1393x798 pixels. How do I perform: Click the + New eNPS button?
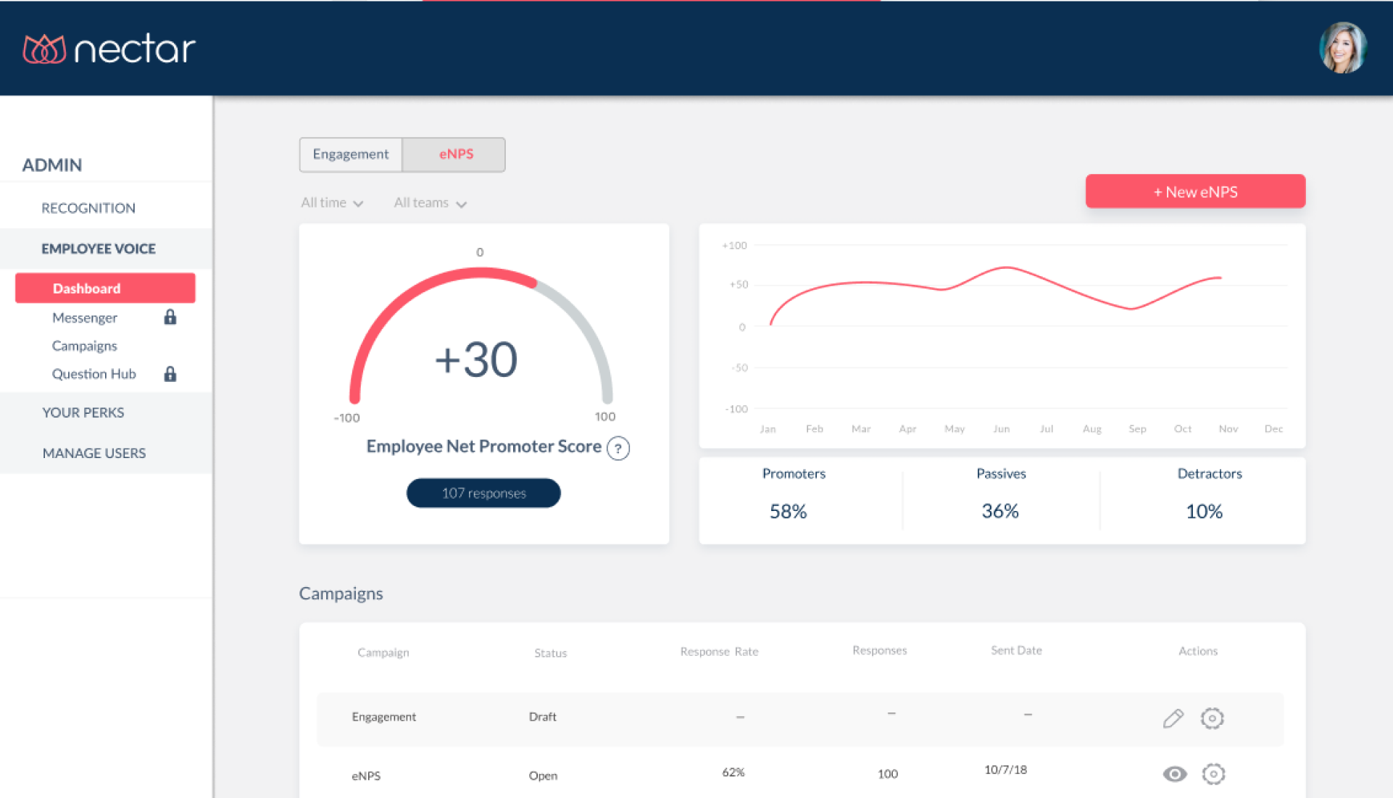click(1195, 192)
